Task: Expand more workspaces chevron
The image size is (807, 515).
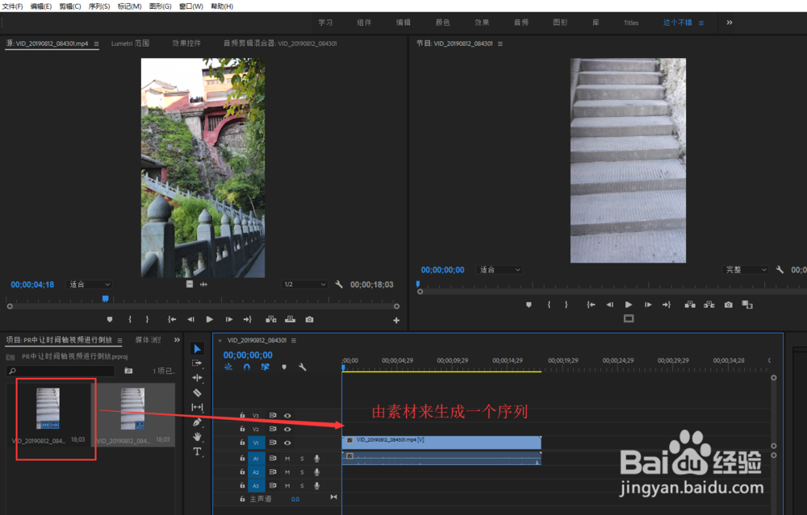Action: tap(730, 23)
